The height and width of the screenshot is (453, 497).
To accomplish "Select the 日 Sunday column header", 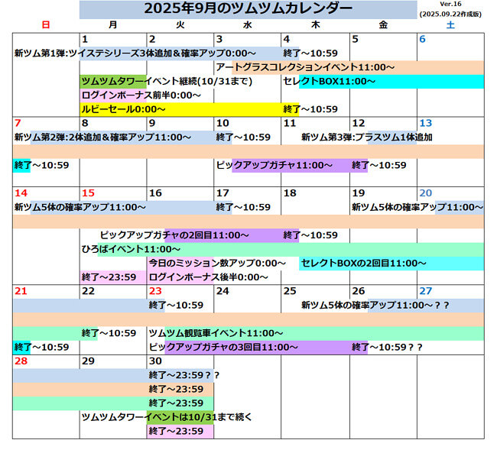I will (46, 25).
